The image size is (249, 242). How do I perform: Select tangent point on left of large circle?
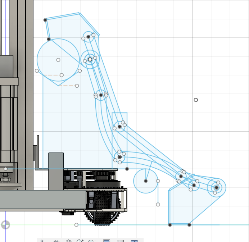pos(37,71)
